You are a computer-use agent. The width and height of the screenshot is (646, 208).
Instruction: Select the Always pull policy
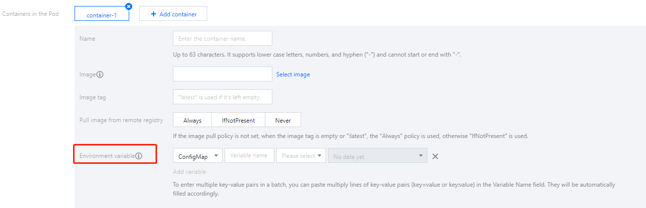(x=192, y=120)
